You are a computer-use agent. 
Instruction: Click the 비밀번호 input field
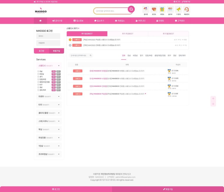point(48,43)
